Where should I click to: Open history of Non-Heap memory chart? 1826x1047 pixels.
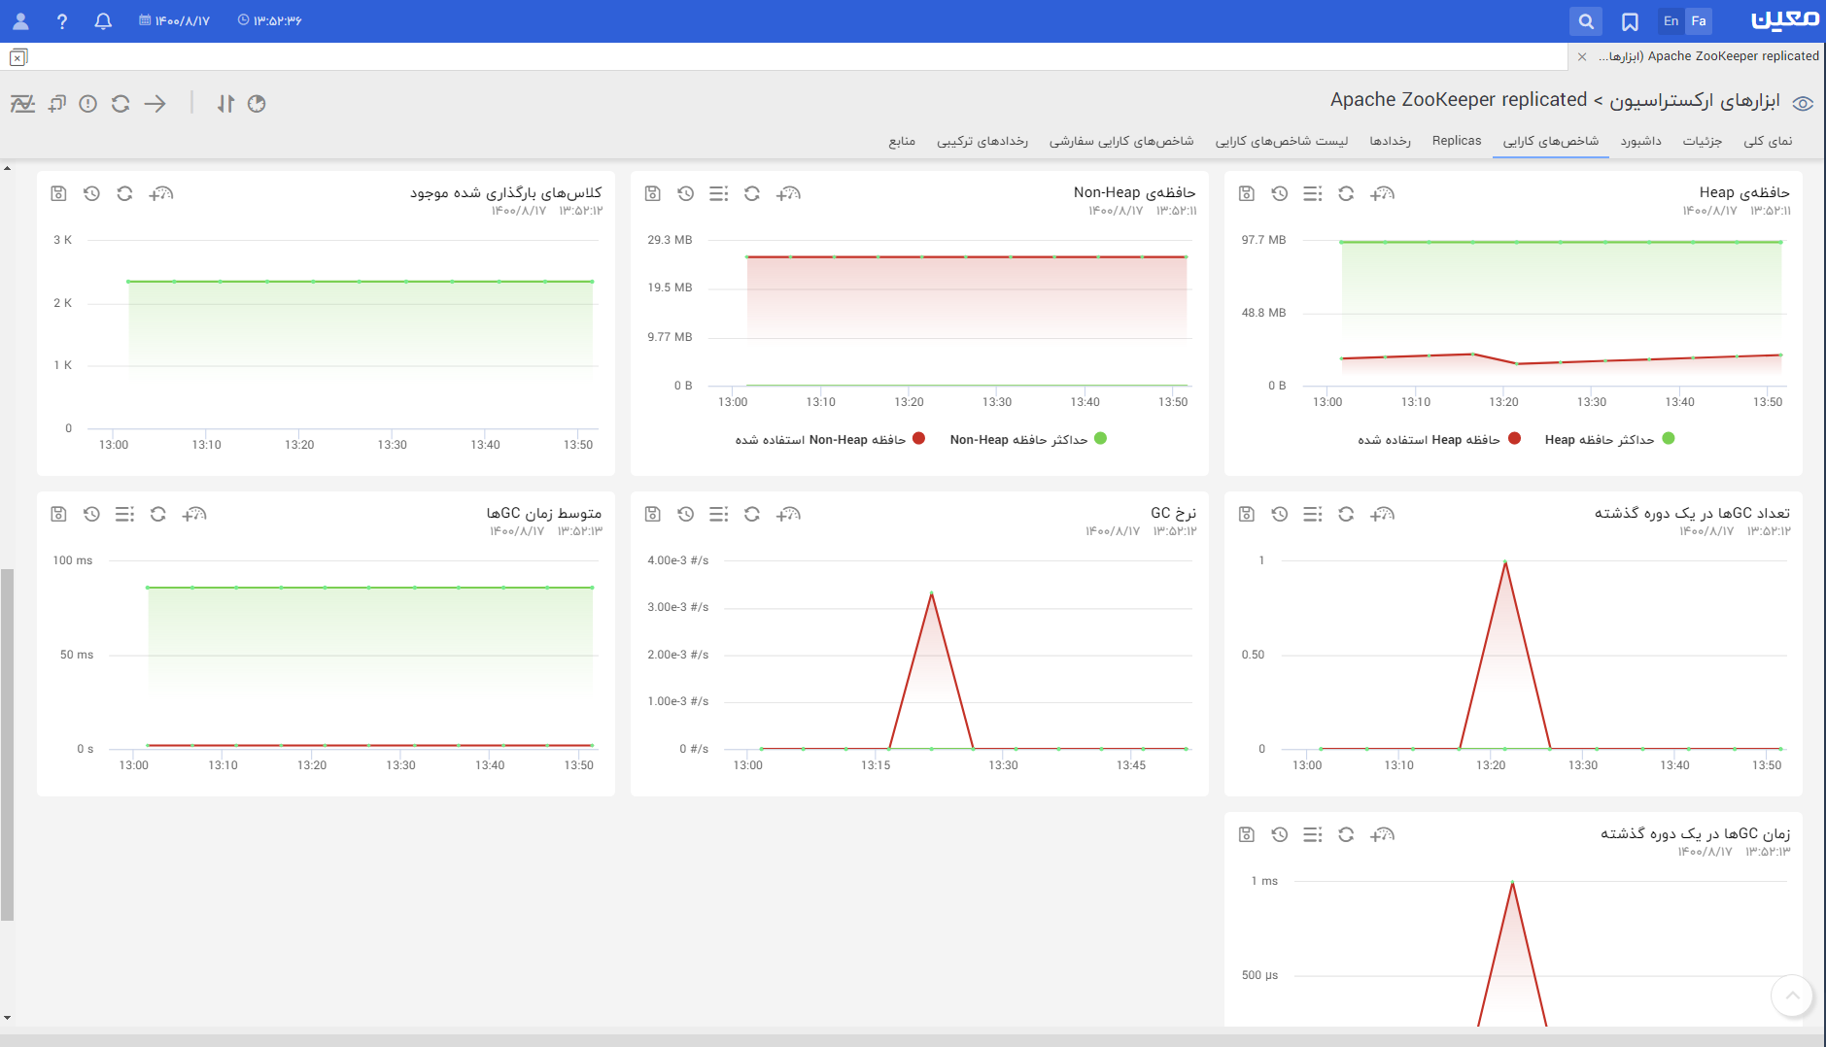pos(686,193)
